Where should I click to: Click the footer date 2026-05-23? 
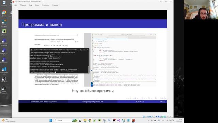pos(140,102)
